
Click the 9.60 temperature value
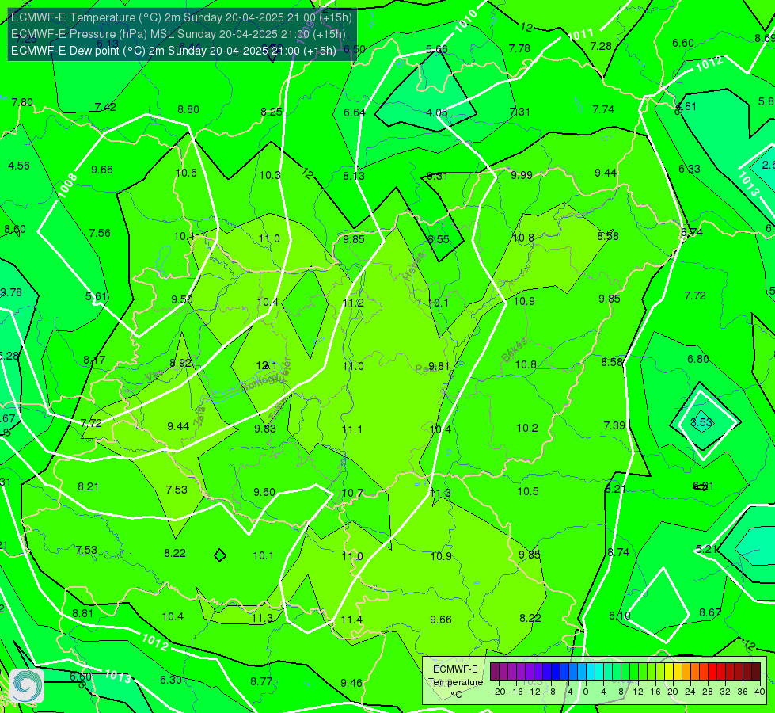264,492
